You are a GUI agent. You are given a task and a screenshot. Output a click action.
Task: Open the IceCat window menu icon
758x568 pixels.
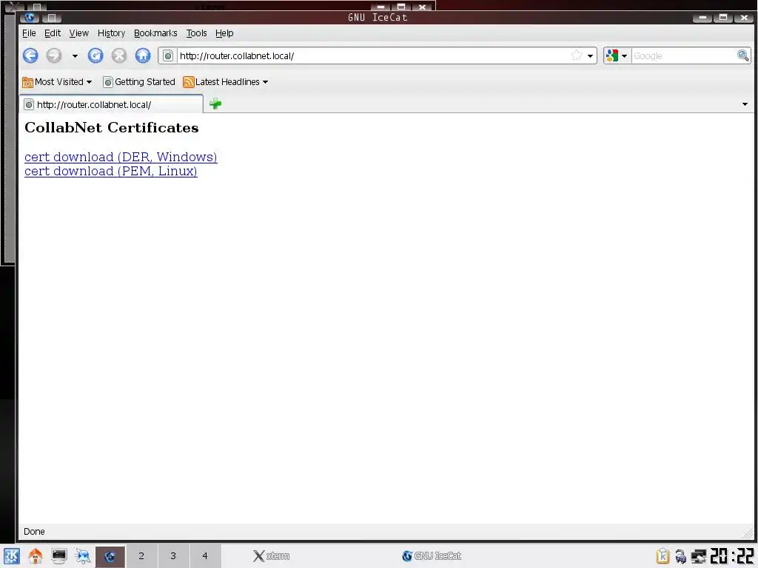pyautogui.click(x=30, y=18)
